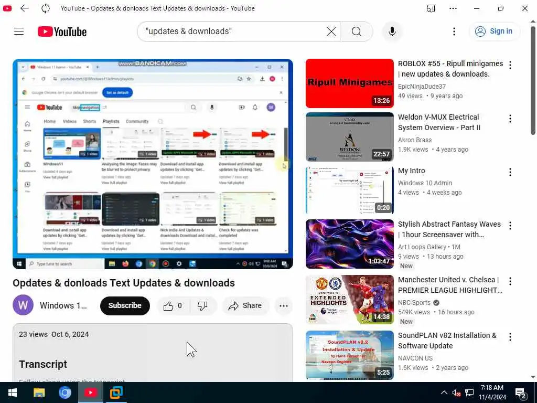This screenshot has width=537, height=403.
Task: Start voice search with microphone
Action: 392,31
